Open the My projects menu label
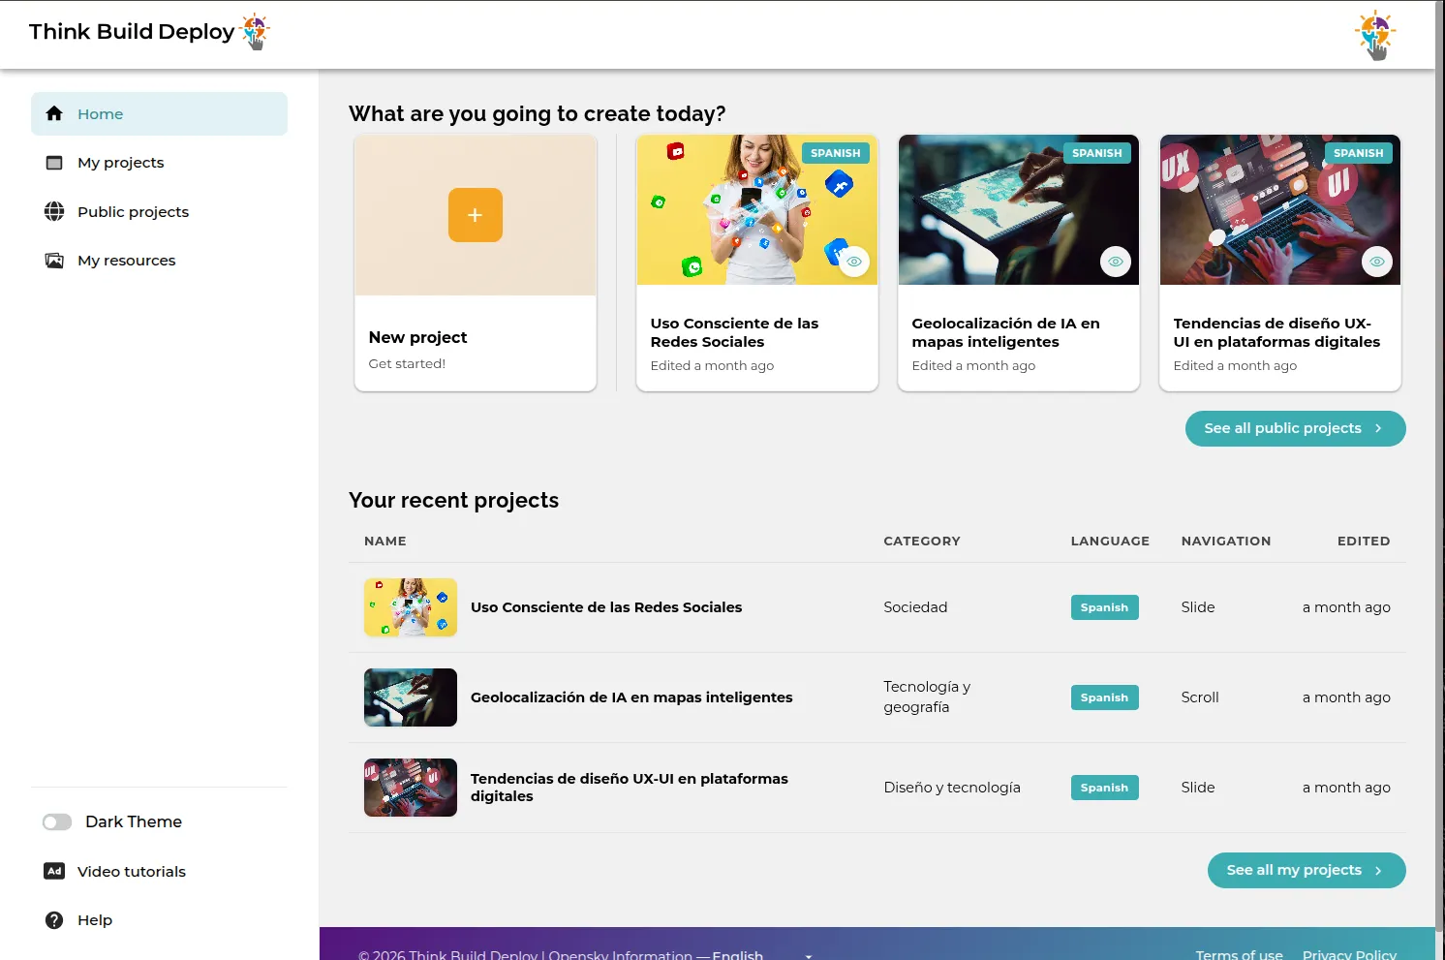The image size is (1445, 960). click(x=121, y=163)
